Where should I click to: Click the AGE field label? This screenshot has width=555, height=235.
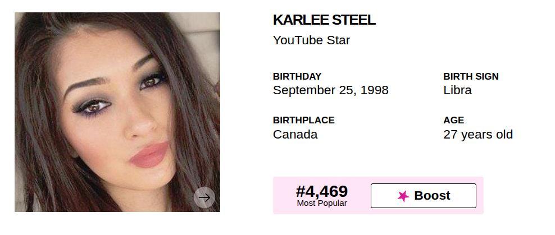click(x=453, y=120)
